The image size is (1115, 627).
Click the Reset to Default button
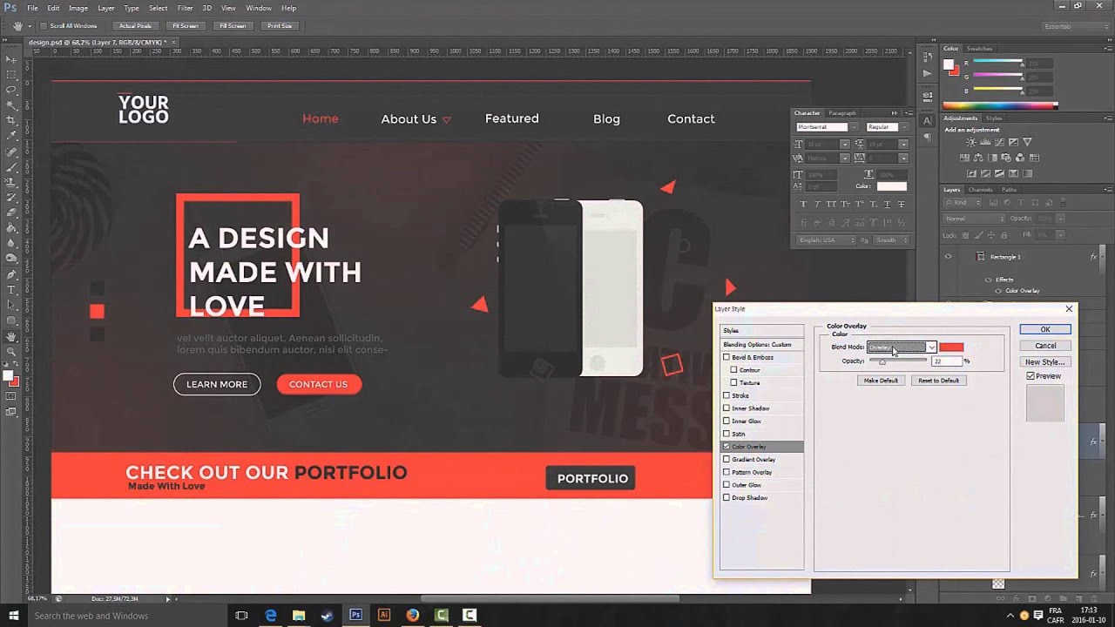[x=938, y=381]
